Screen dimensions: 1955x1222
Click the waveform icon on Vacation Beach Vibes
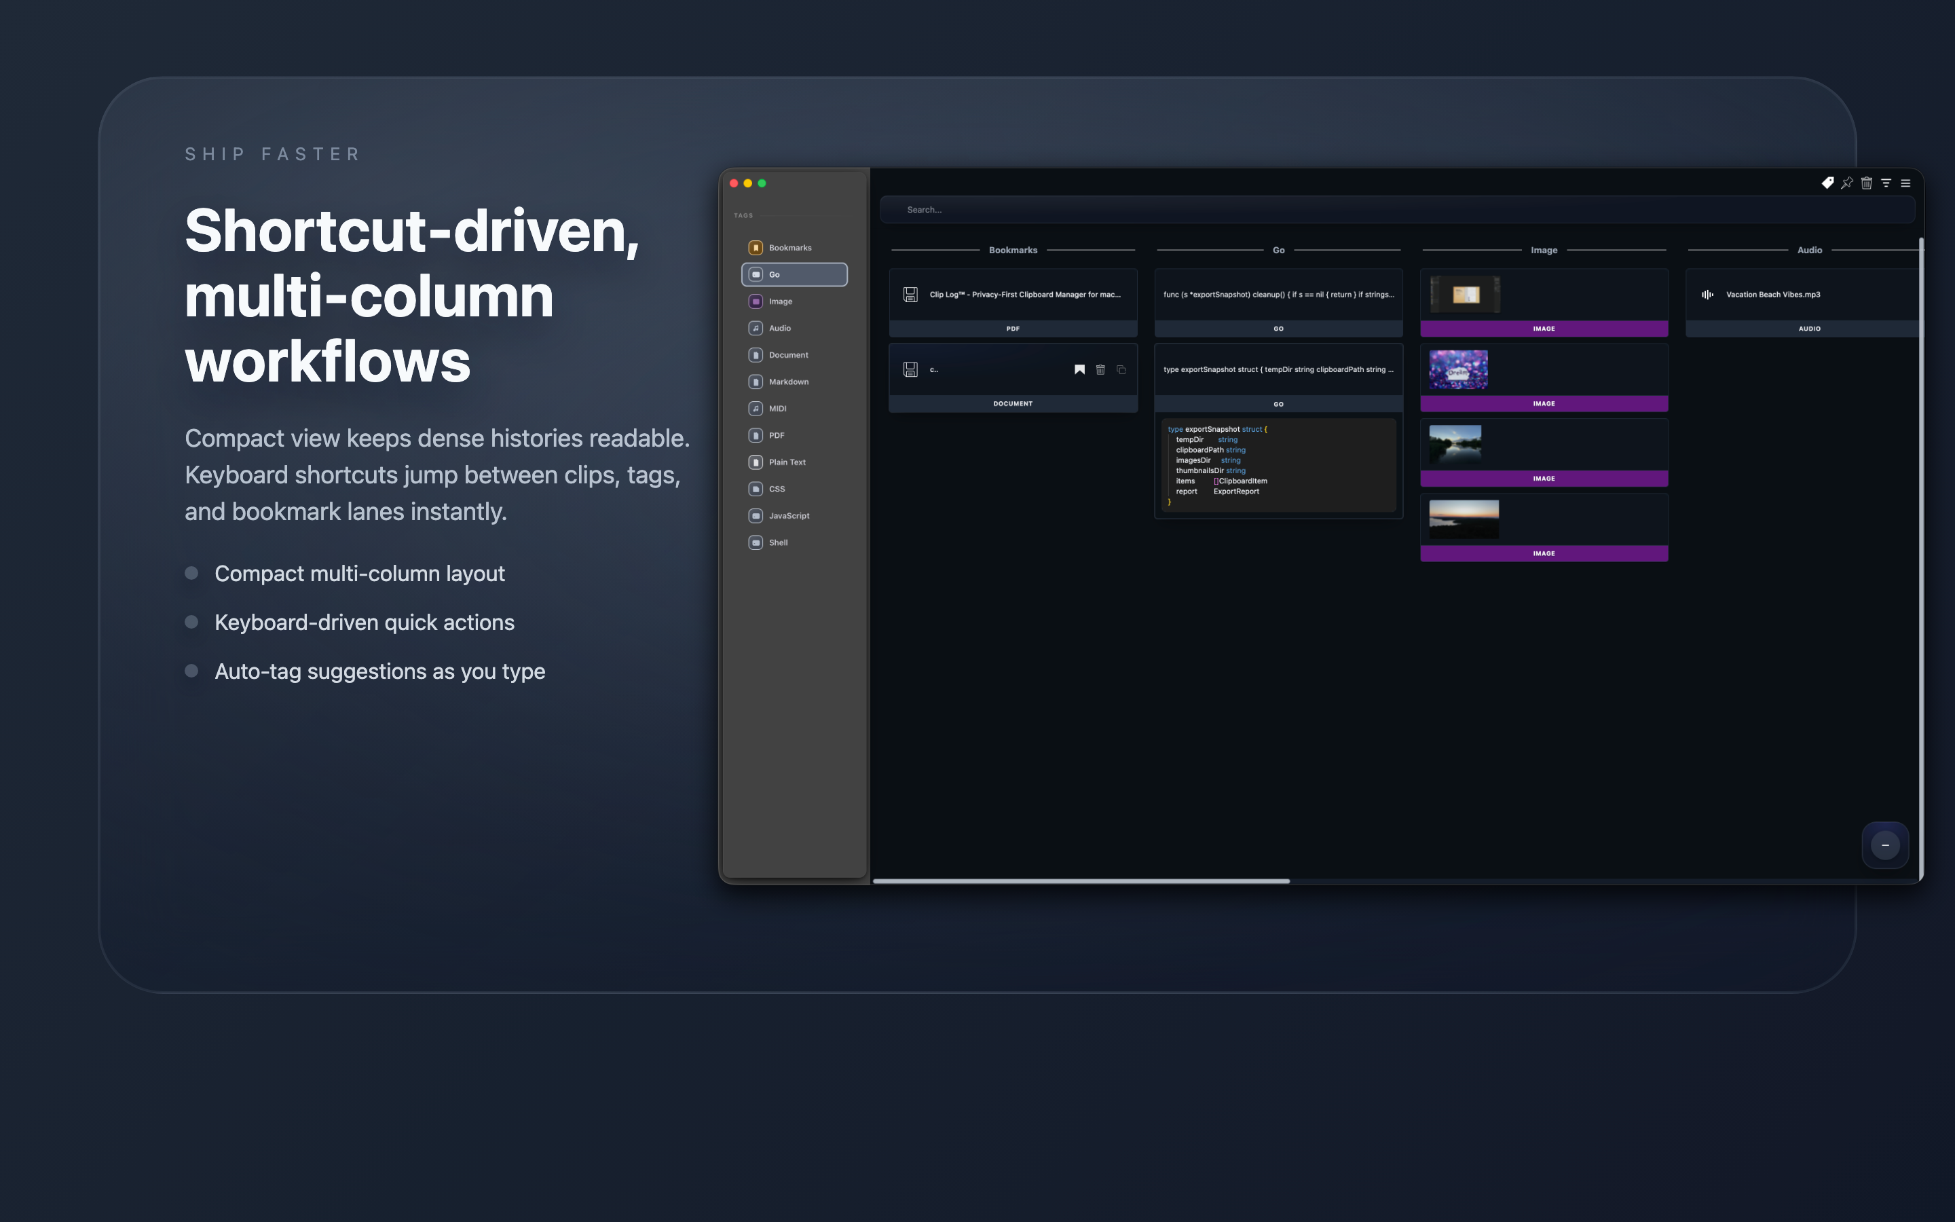click(1707, 294)
